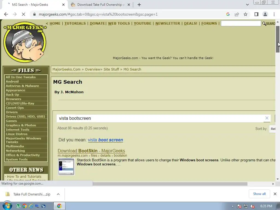
Task: Switch to the MG Search tab
Action: point(34,5)
